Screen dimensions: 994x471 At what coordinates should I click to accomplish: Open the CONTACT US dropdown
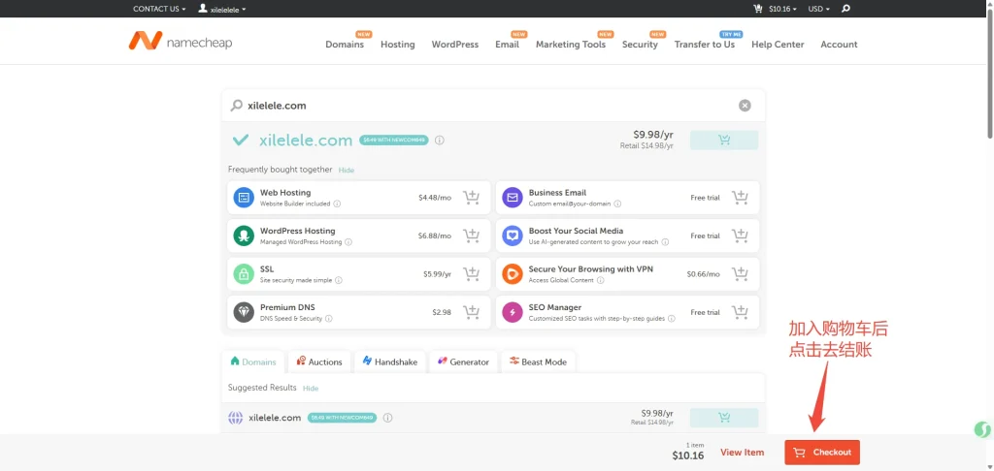click(x=159, y=9)
